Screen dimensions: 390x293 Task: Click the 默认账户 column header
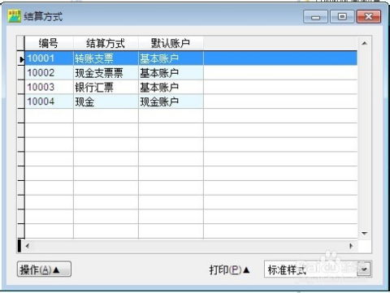(x=171, y=43)
